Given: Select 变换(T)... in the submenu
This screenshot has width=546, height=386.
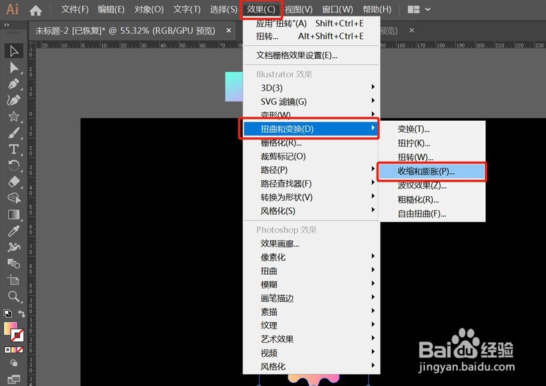Looking at the screenshot, I should click(x=432, y=129).
